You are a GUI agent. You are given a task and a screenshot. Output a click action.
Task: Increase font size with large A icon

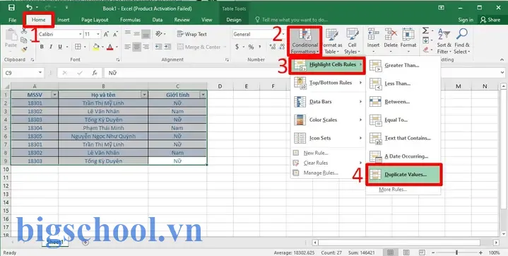pos(106,34)
